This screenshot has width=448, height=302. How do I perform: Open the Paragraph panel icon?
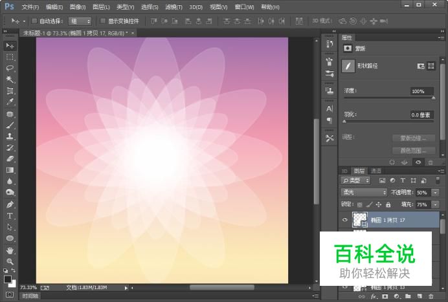click(x=330, y=120)
